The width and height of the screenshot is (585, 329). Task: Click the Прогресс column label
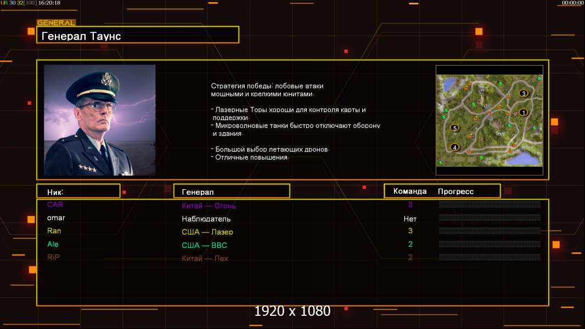pyautogui.click(x=455, y=191)
